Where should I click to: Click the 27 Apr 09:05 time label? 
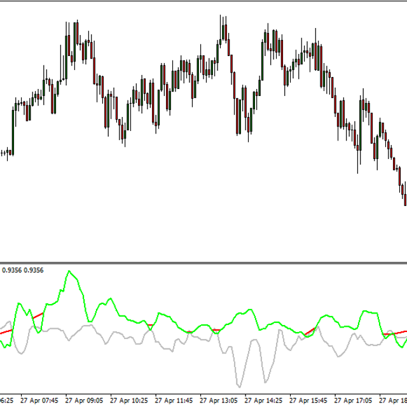point(84,401)
